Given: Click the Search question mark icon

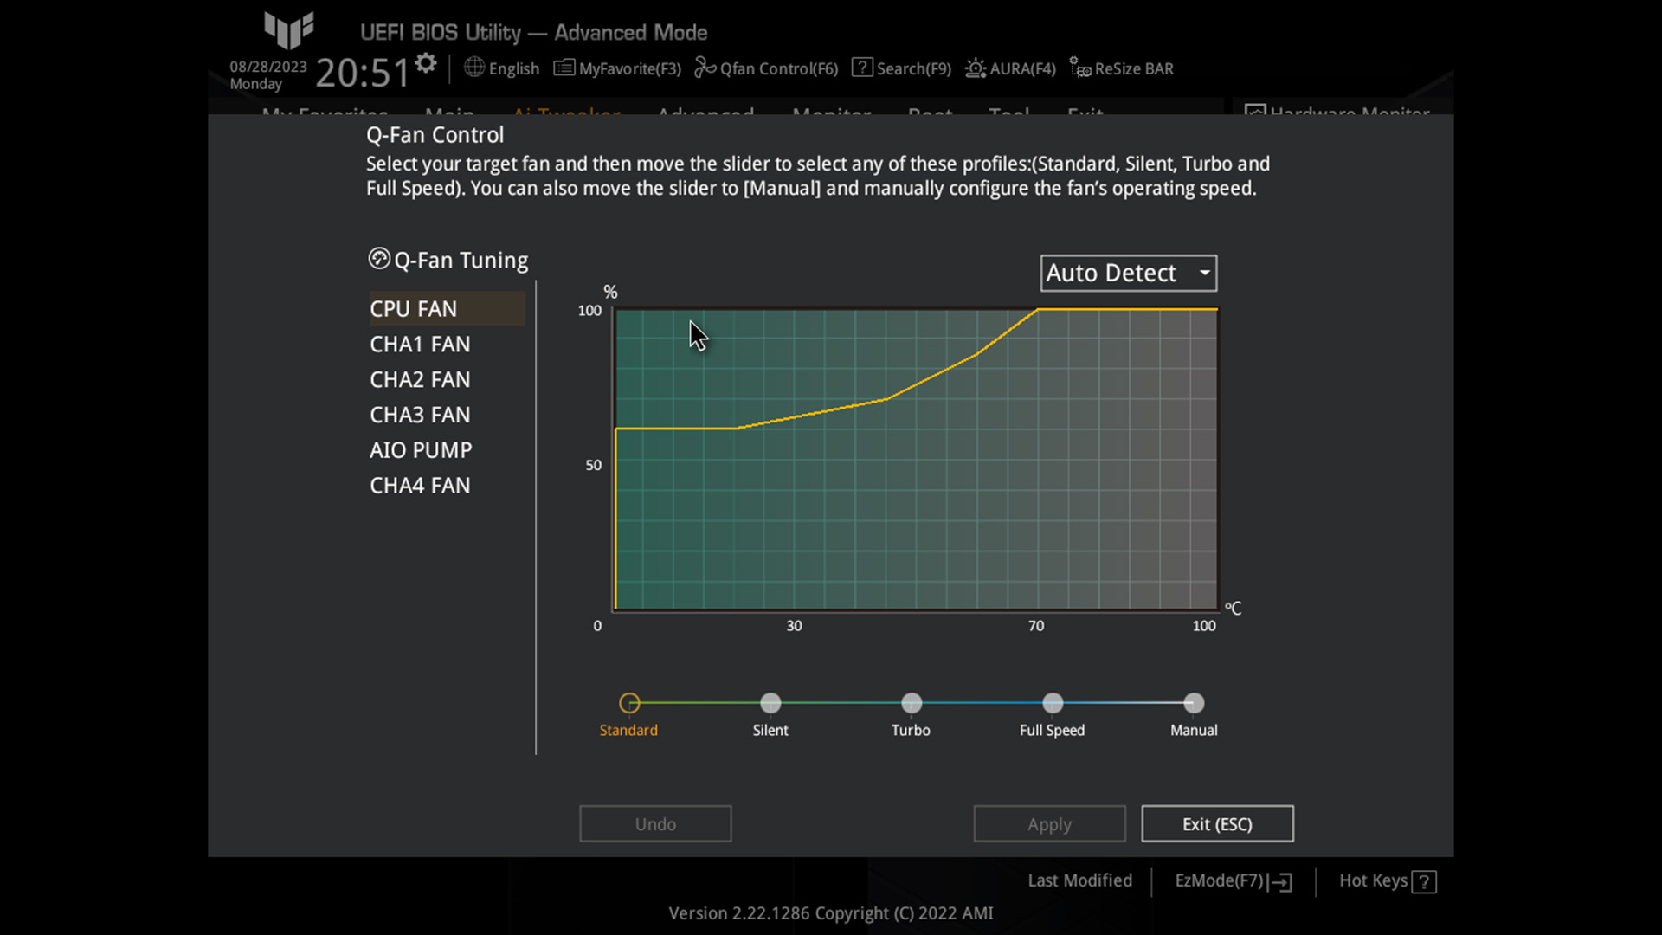Looking at the screenshot, I should pos(862,68).
